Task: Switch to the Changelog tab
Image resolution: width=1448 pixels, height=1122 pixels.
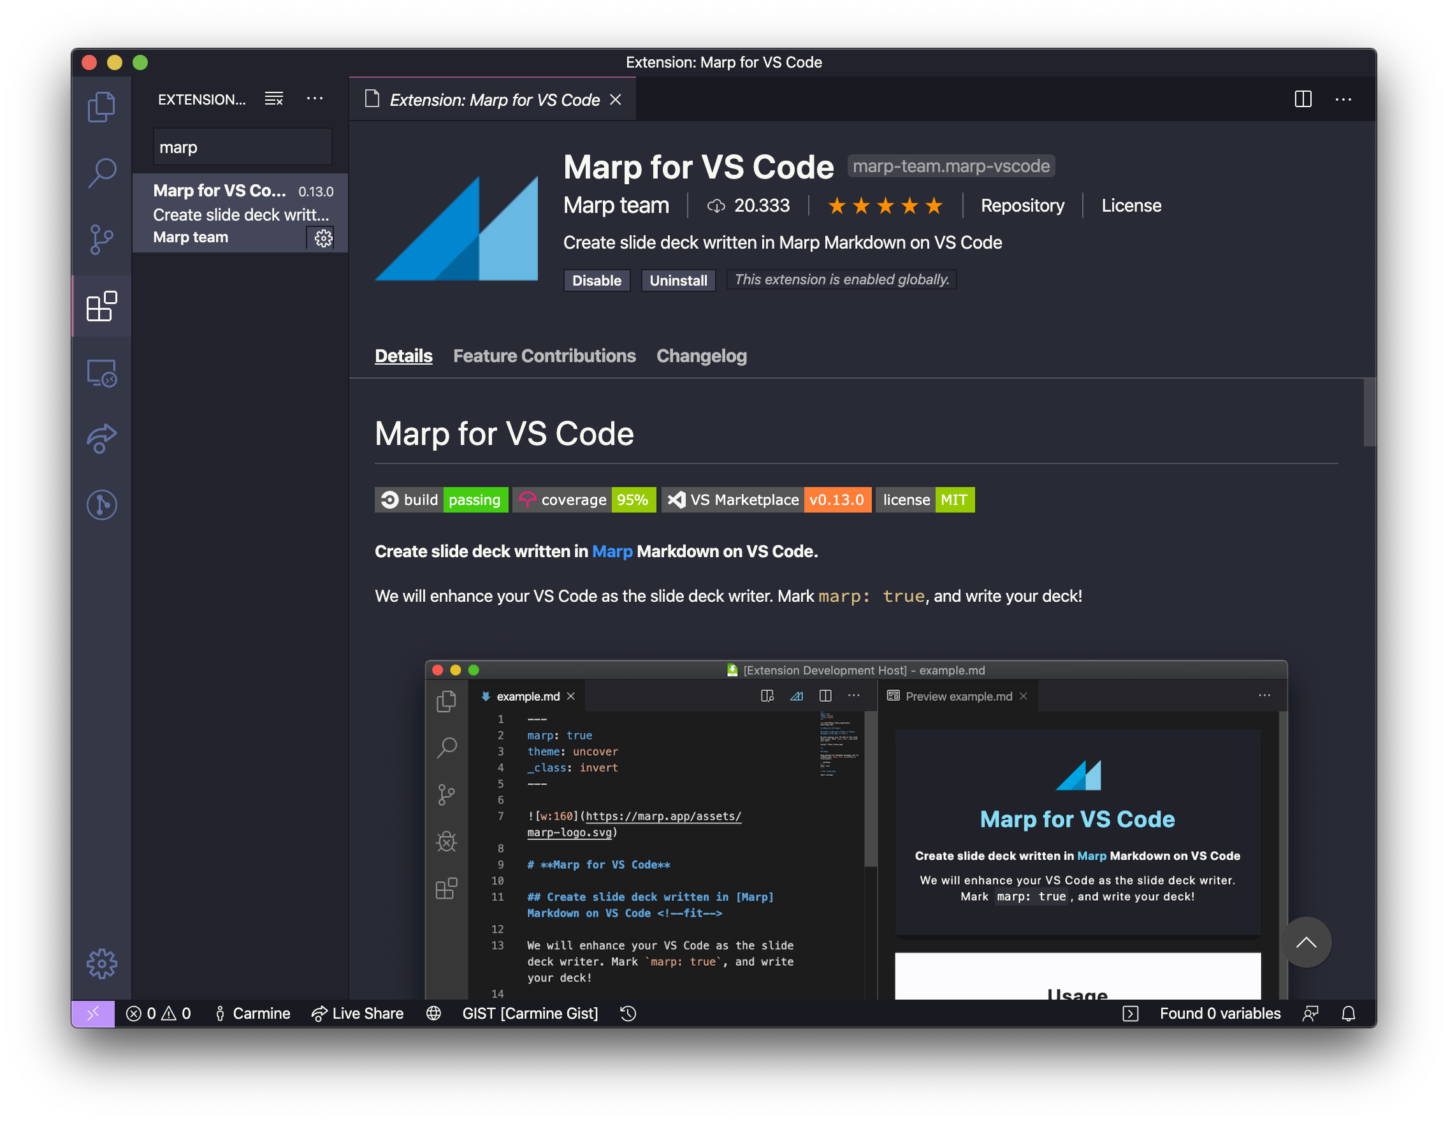Action: coord(701,356)
